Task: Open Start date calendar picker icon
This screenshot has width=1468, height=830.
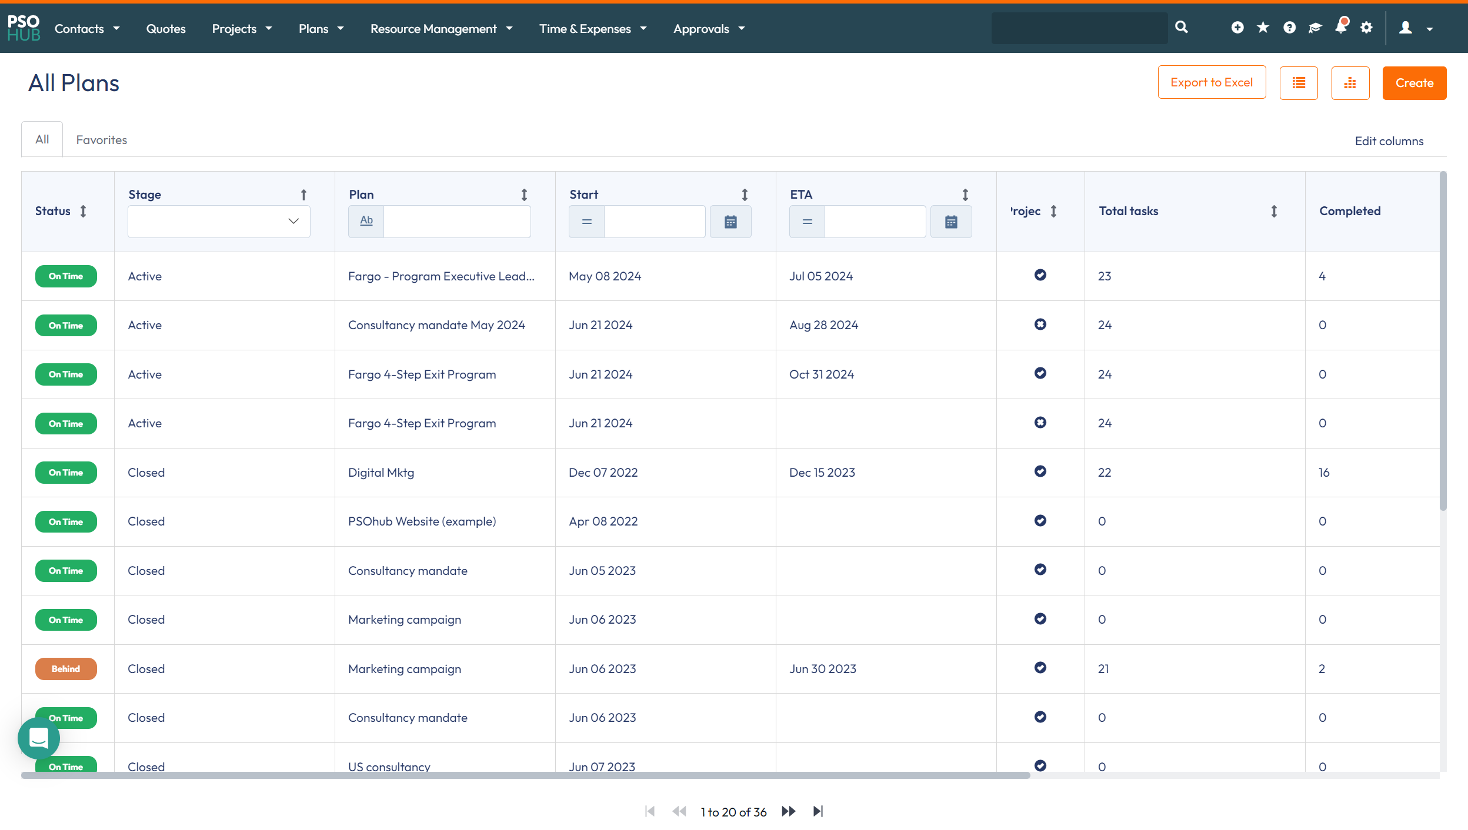Action: (730, 222)
